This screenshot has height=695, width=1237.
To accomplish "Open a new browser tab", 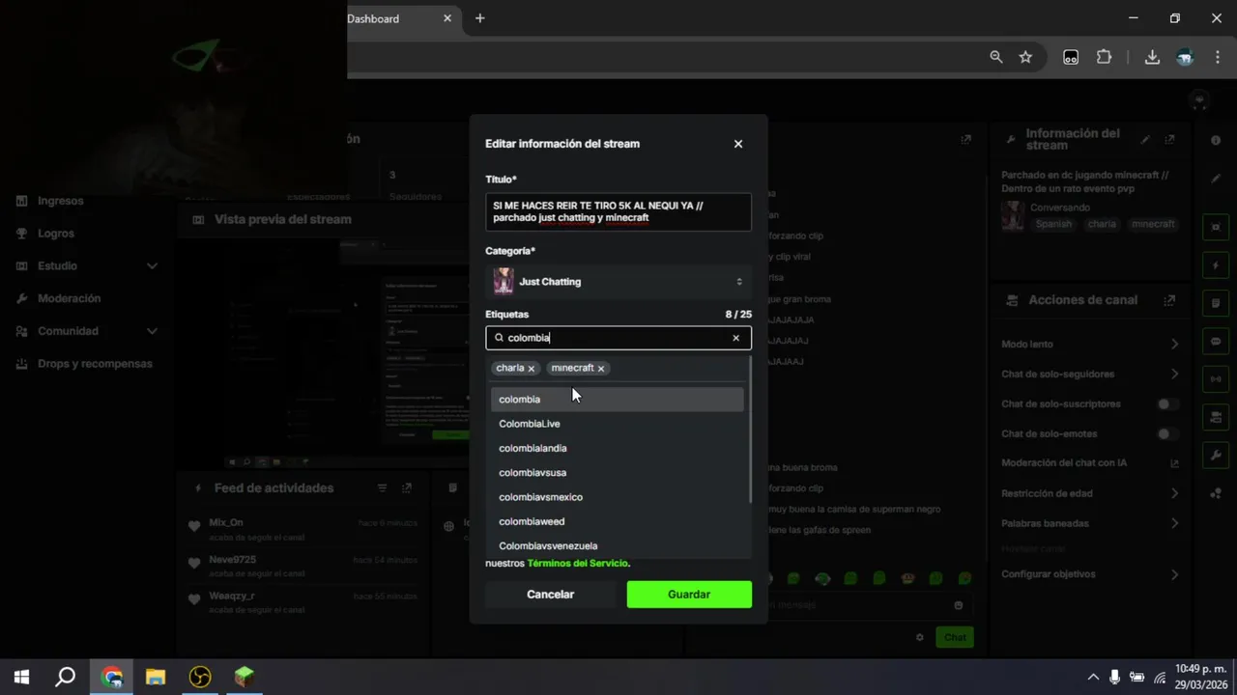I will tap(479, 18).
